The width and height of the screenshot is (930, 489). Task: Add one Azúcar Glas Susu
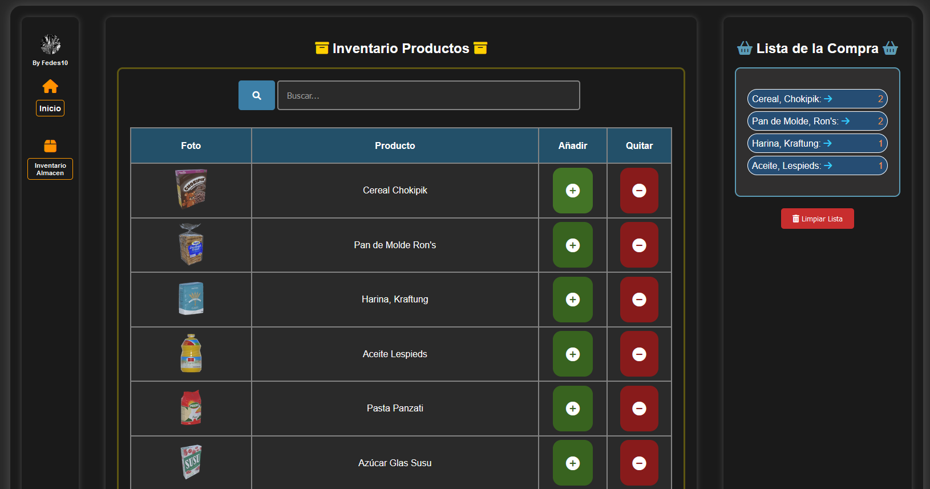[x=573, y=463]
